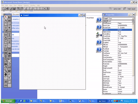Open the View menu

[11, 5]
